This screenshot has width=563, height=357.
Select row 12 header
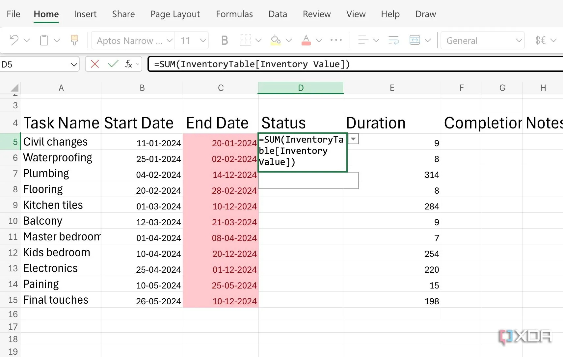click(x=10, y=252)
